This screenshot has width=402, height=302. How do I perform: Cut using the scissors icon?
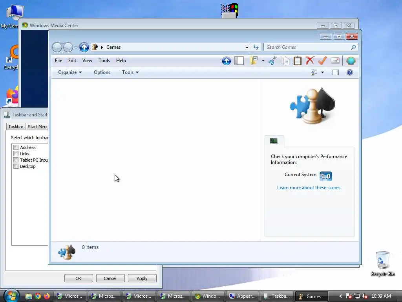tap(272, 61)
